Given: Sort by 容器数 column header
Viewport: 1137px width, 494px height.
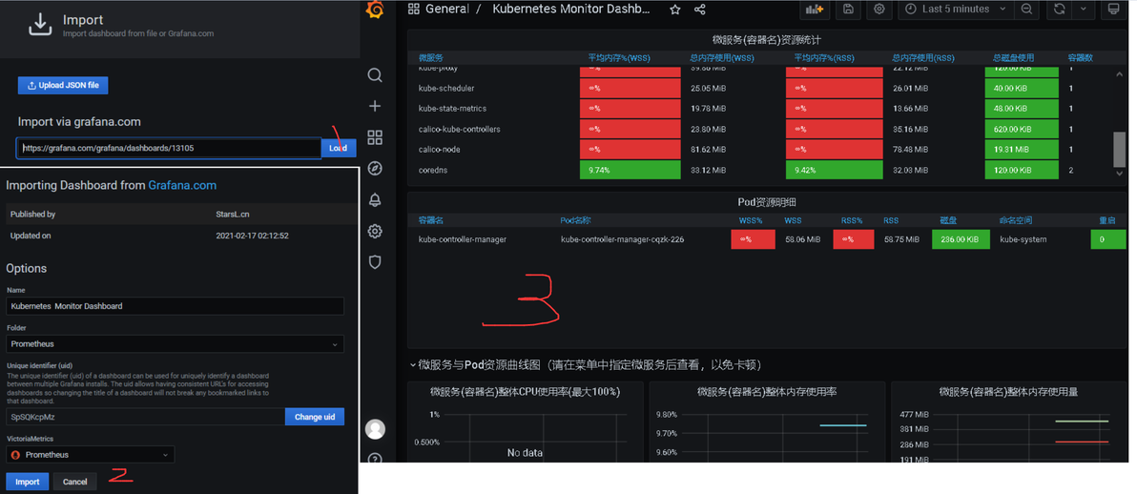Looking at the screenshot, I should coord(1081,57).
